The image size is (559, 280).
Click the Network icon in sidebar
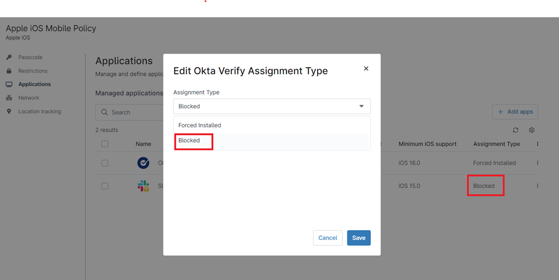9,98
